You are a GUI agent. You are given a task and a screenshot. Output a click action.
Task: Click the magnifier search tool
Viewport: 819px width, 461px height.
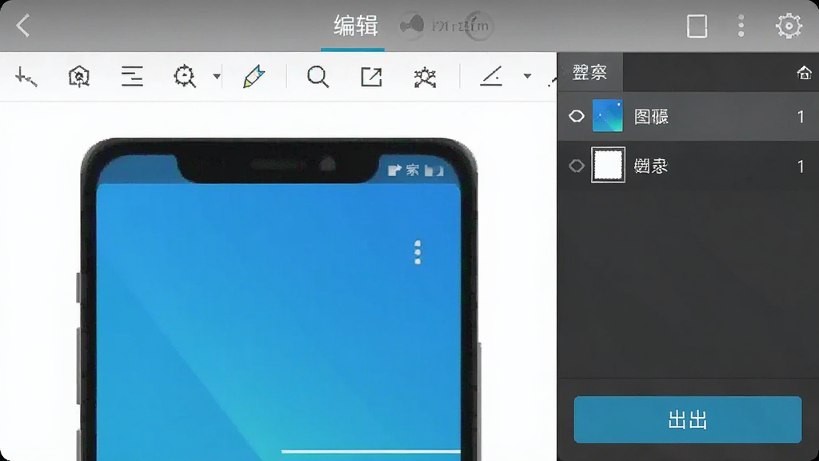click(318, 77)
